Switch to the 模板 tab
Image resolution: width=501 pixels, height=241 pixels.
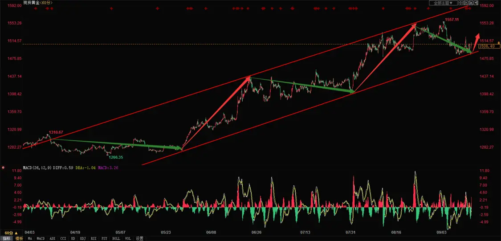pyautogui.click(x=19, y=238)
